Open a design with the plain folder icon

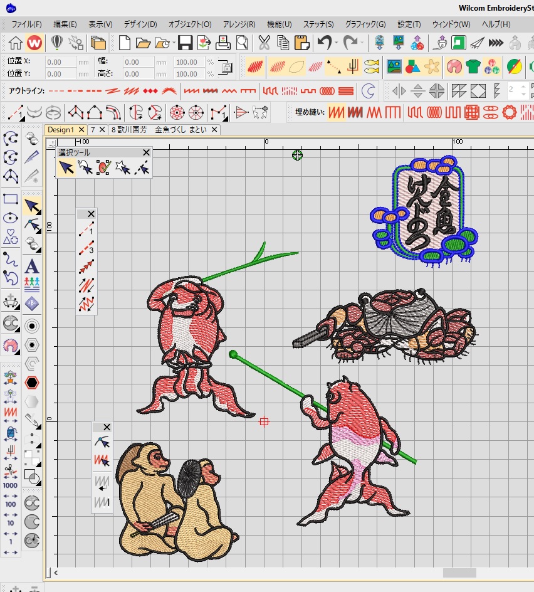(144, 43)
